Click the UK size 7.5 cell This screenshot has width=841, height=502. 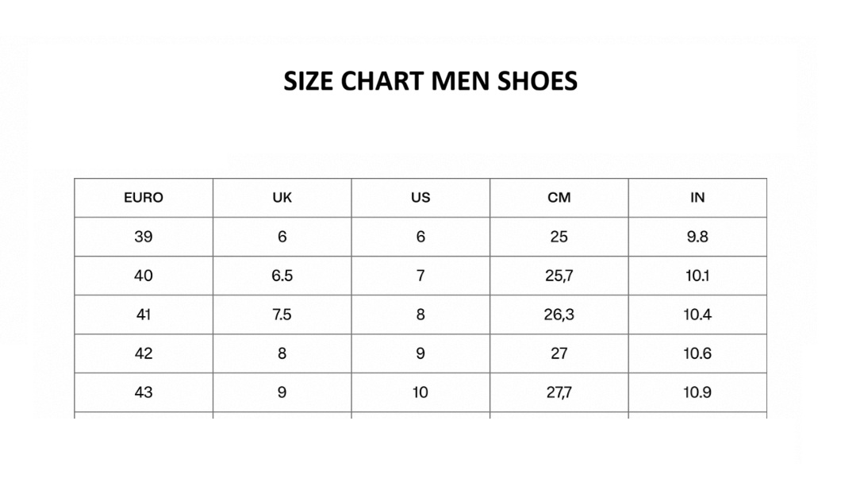click(x=282, y=315)
